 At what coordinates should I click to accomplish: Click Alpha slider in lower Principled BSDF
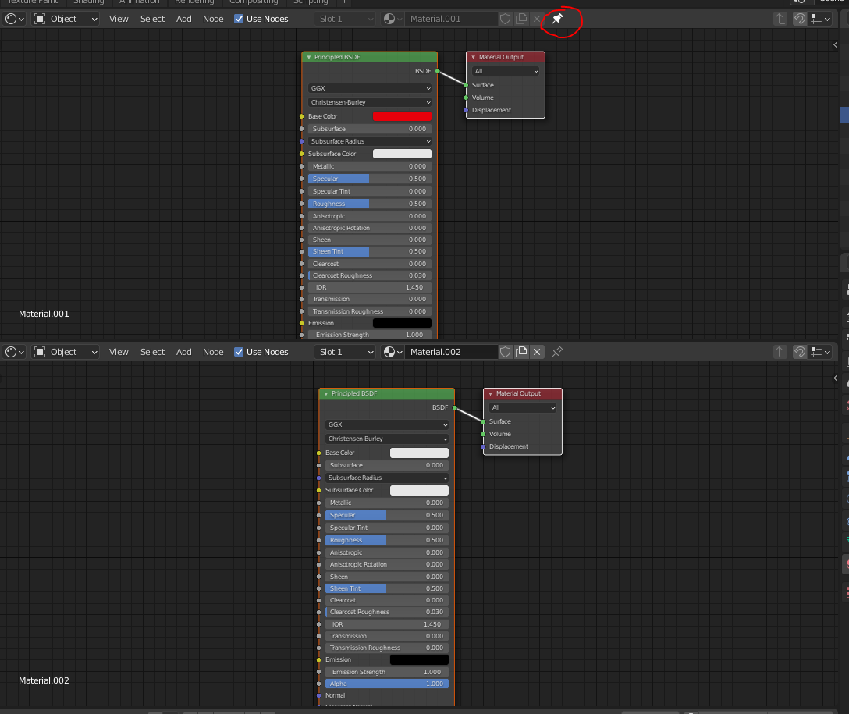click(387, 684)
